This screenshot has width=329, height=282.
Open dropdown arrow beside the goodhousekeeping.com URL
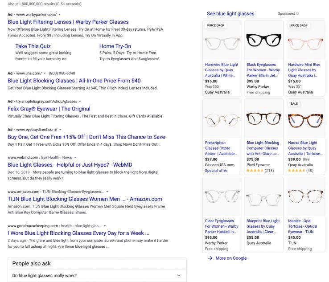point(105,225)
